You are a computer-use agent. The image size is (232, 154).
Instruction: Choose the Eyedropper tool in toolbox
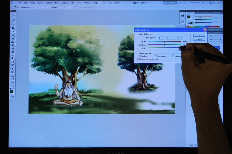[x=13, y=32]
